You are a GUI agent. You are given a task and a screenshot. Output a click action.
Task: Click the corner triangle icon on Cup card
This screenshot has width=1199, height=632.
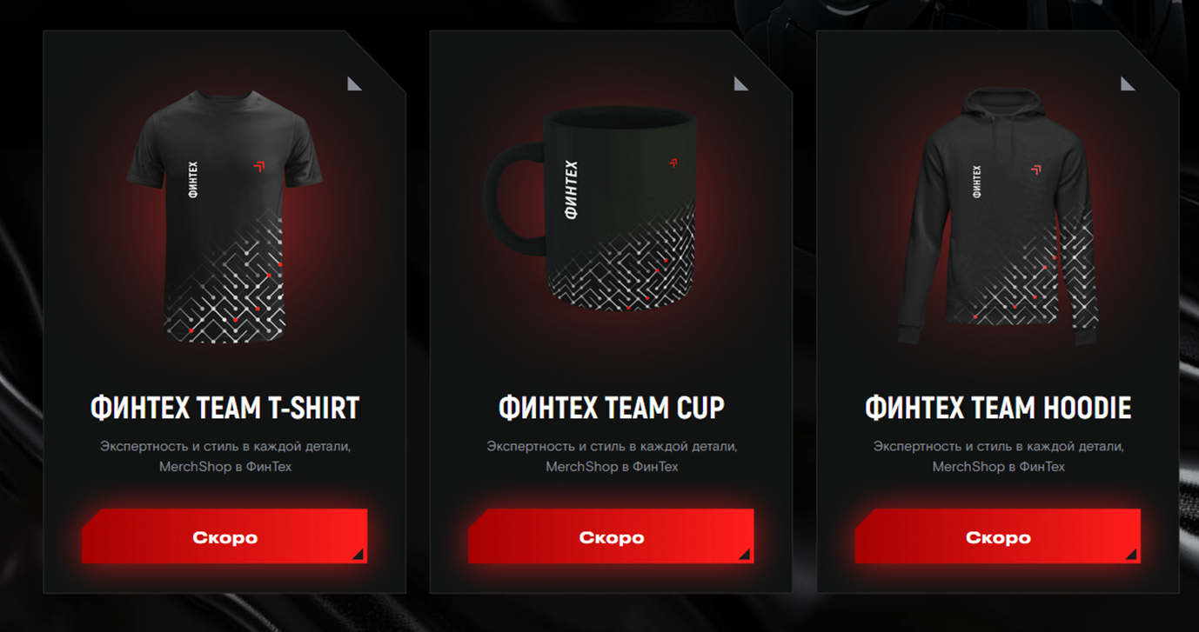click(x=741, y=83)
